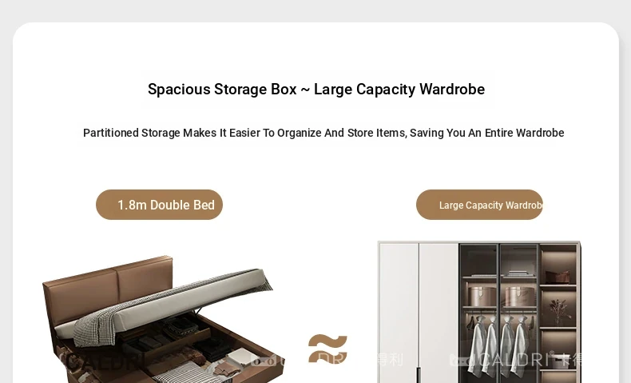Click the Partitioned Storage subtitle text
This screenshot has width=631, height=383.
pyautogui.click(x=323, y=133)
